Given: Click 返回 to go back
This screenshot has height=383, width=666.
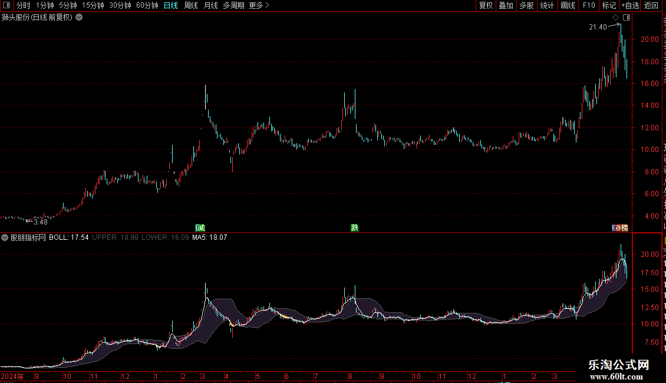Looking at the screenshot, I should click(651, 5).
